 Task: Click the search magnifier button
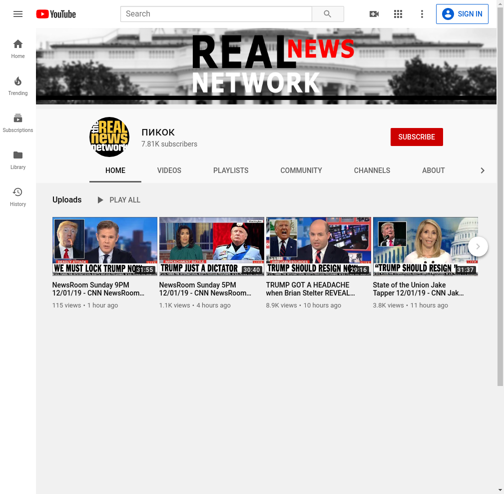tap(328, 14)
